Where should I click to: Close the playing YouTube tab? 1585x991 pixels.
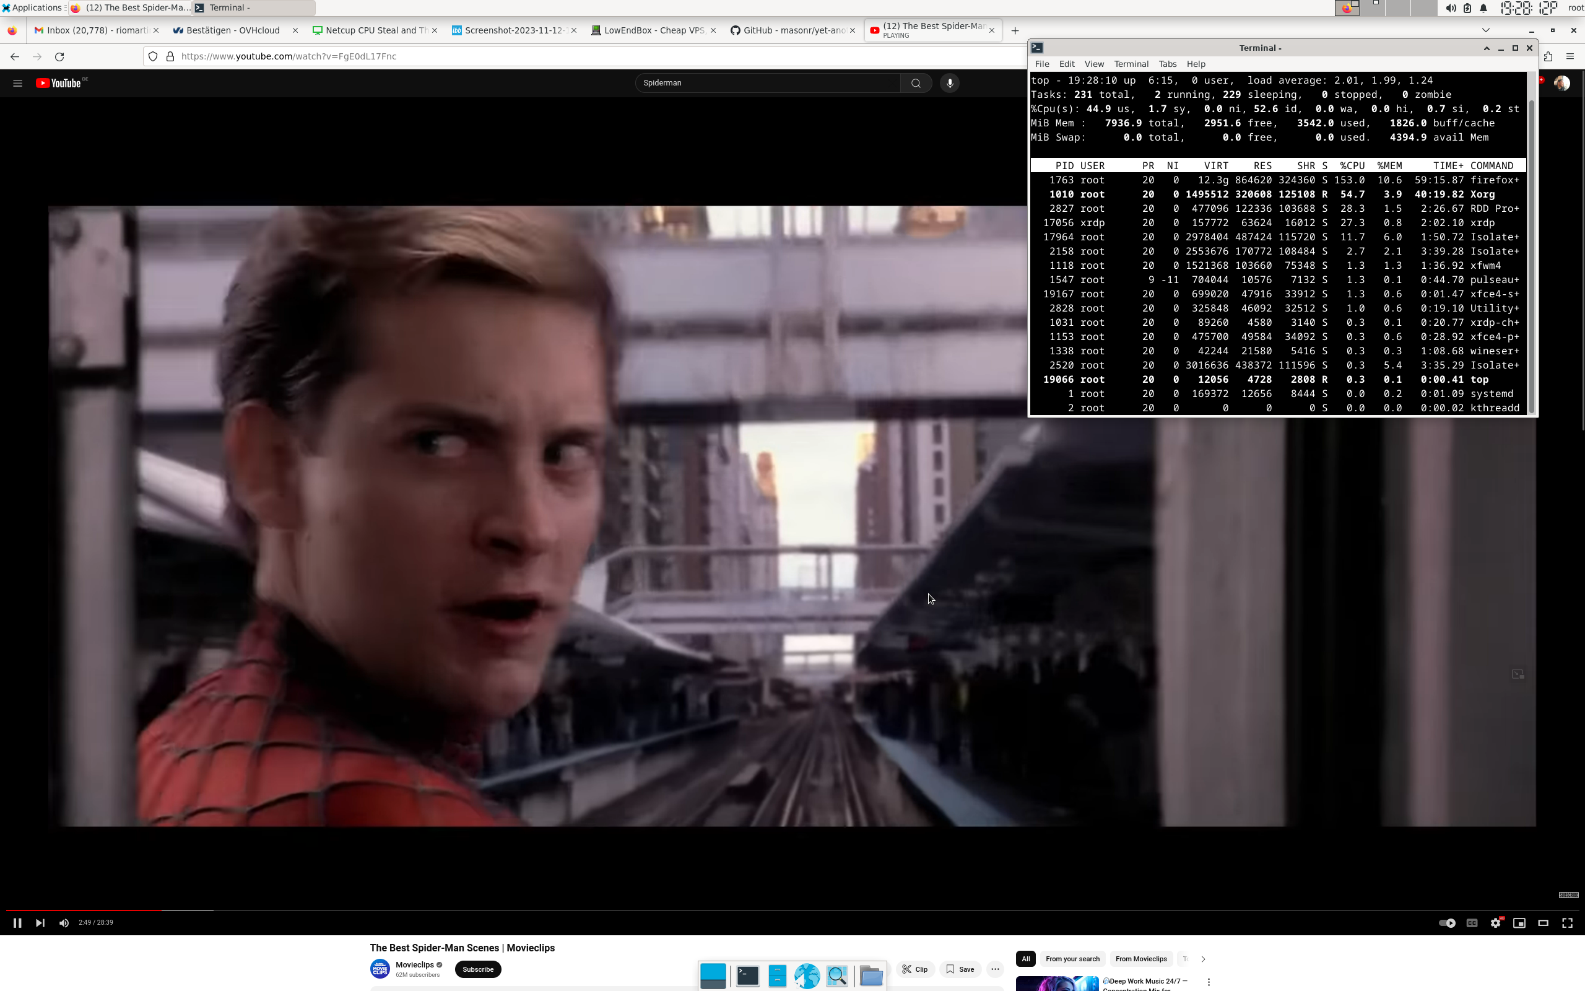click(x=992, y=30)
